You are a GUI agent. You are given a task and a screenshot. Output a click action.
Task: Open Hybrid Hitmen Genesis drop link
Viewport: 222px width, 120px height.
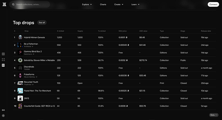35,37
